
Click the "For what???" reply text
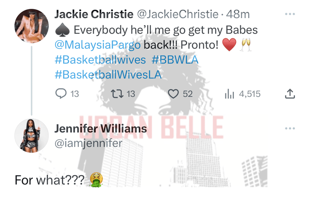50,180
